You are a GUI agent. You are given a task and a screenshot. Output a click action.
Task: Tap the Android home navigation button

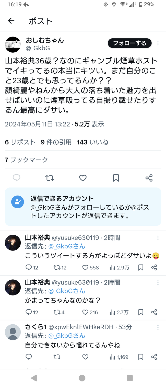[x=82, y=378]
